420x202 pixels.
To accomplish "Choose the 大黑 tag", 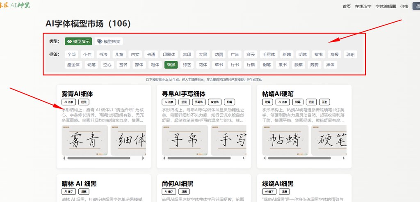I will click(203, 55).
